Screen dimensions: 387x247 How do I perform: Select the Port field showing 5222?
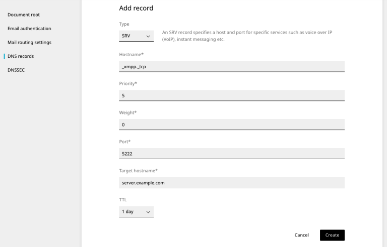coord(232,154)
